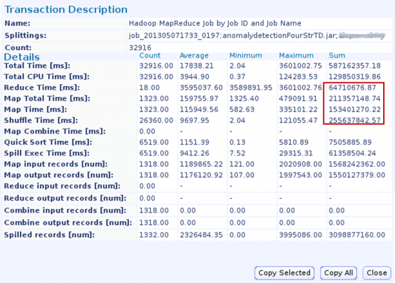Click the Average column header

194,55
